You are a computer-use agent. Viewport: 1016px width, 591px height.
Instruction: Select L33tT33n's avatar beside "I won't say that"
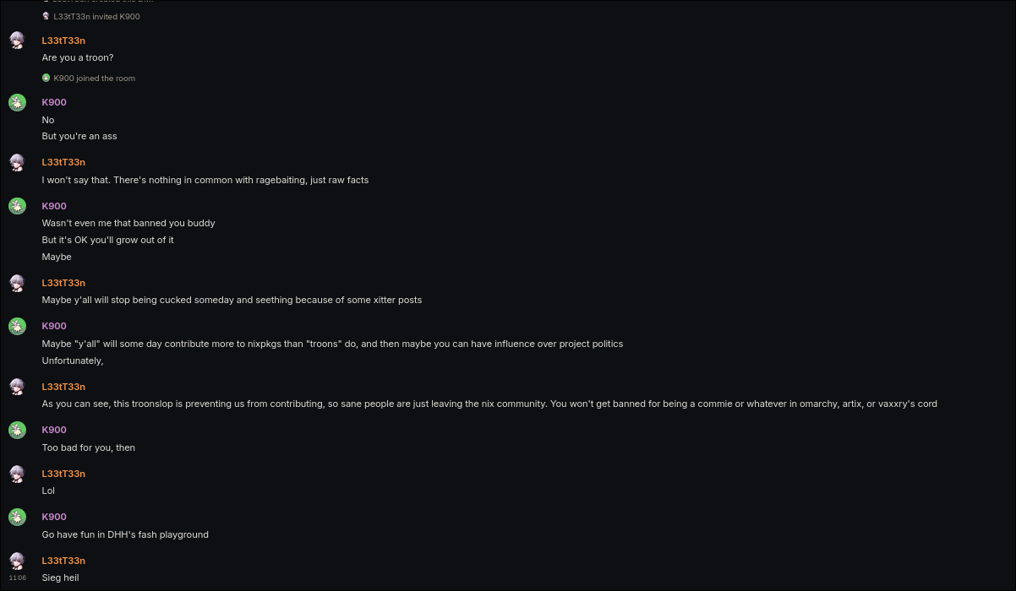[x=17, y=163]
